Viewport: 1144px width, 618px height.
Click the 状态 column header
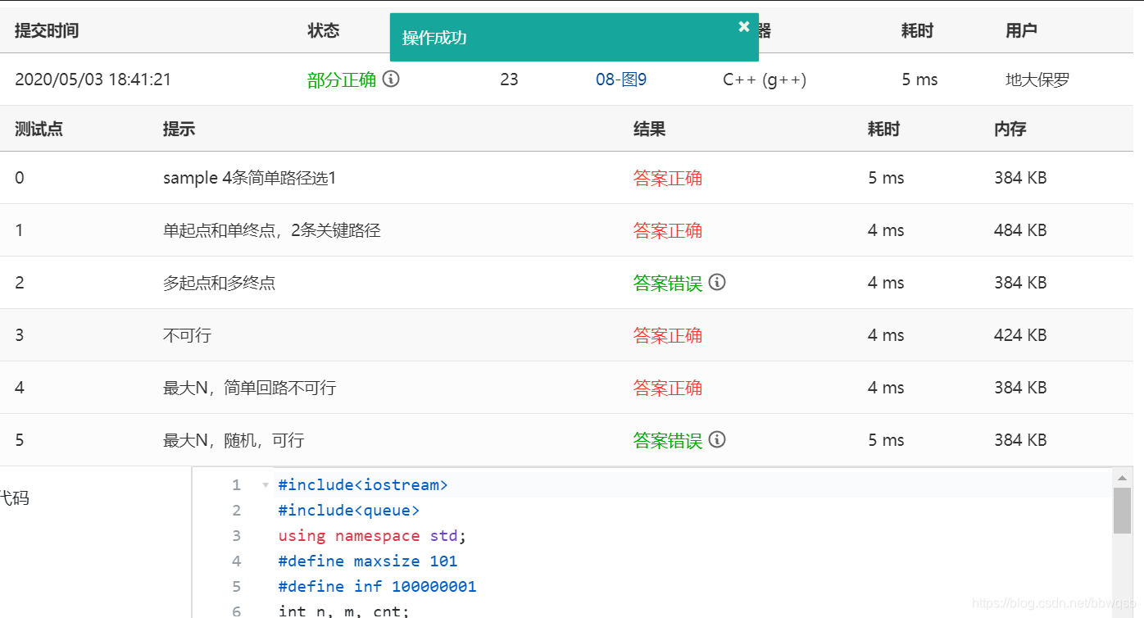point(324,31)
